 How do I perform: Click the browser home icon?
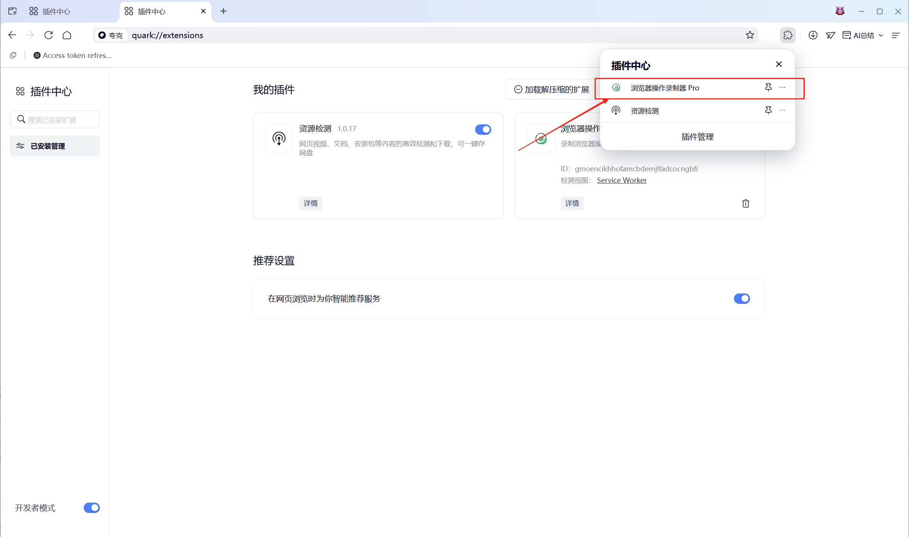point(67,35)
